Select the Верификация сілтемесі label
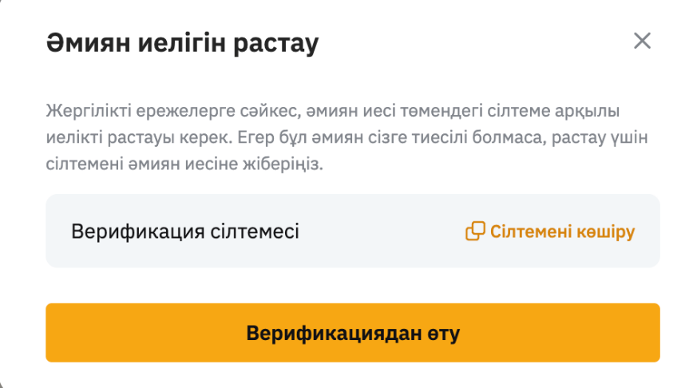This screenshot has width=697, height=388. 185,232
